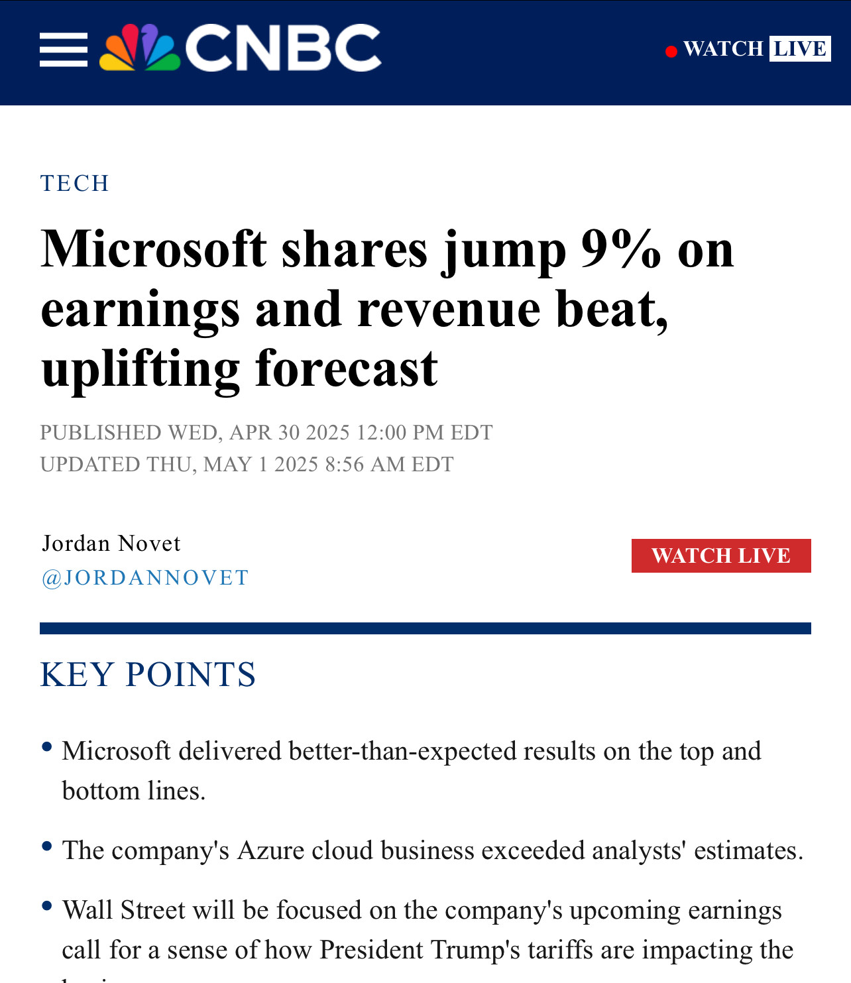The height and width of the screenshot is (983, 851).
Task: Open the @JORDANNOVET Twitter handle link
Action: pos(145,577)
